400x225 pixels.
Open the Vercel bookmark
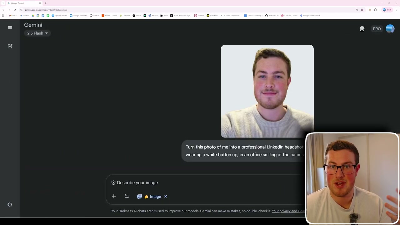[137, 16]
